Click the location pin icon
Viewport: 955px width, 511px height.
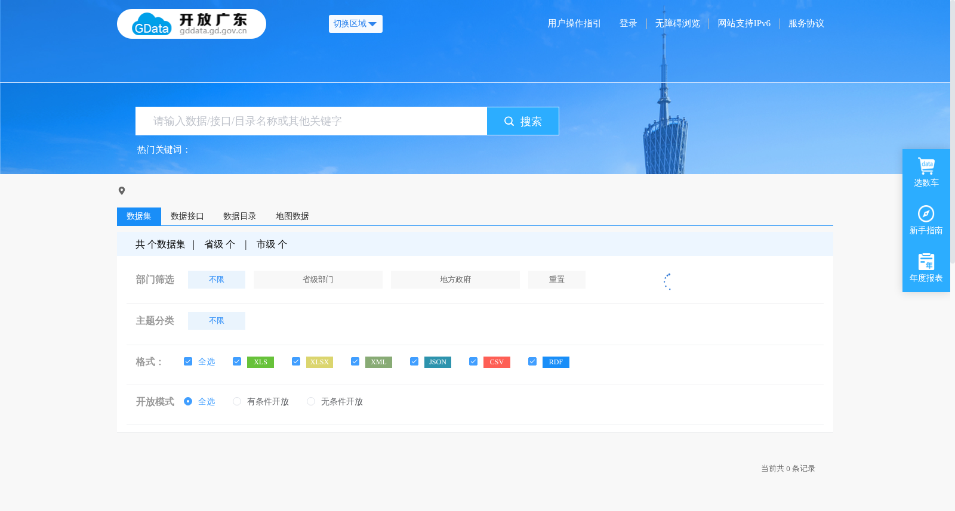pos(122,191)
